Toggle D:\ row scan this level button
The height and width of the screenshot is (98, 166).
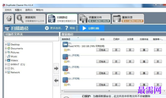tap(144, 50)
